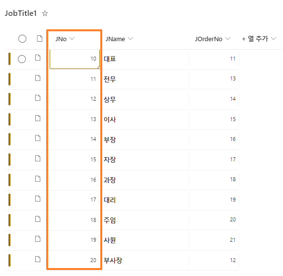Click the item icon in the 사원 row
Viewport: 283px width, 276px height.
[x=38, y=239]
